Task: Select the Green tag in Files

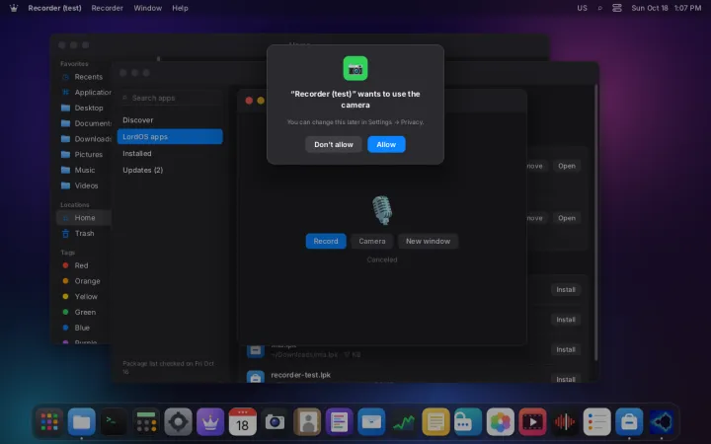Action: [x=84, y=312]
